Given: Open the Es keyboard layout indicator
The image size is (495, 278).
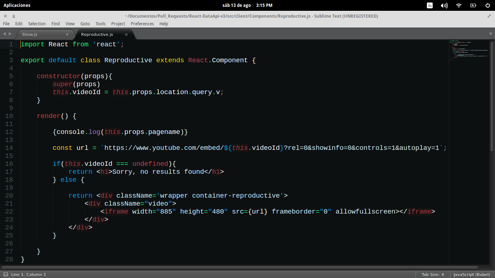Looking at the screenshot, I should [x=430, y=5].
